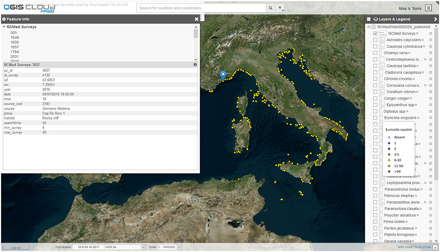Image resolution: width=440 pixels, height=252 pixels.
Task: Select survey result 2031
Action: (15, 57)
